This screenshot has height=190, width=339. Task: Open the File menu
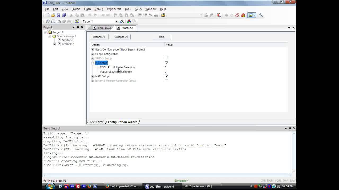tap(47, 9)
